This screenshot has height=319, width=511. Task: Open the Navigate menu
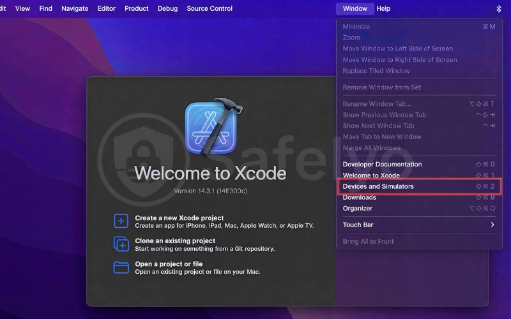tap(75, 8)
